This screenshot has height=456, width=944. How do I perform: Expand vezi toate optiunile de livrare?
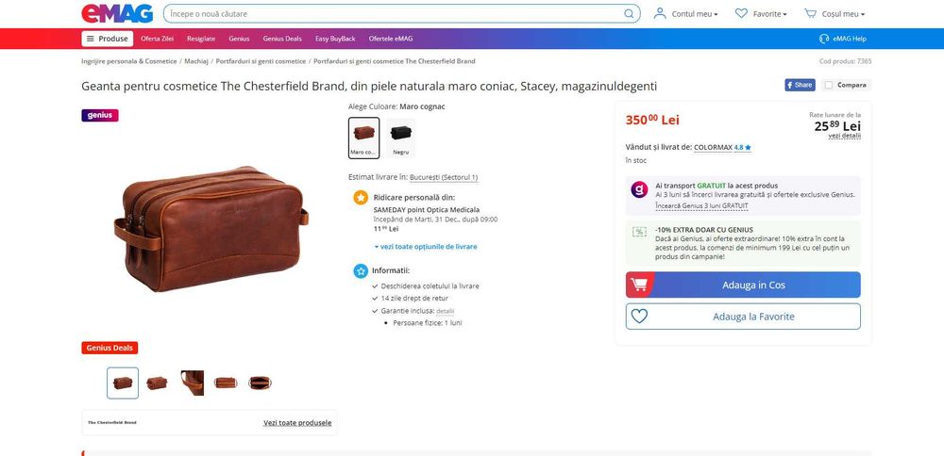[426, 247]
